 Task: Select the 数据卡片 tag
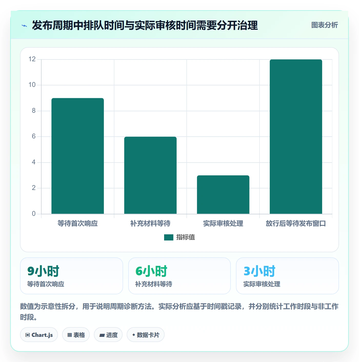146,335
